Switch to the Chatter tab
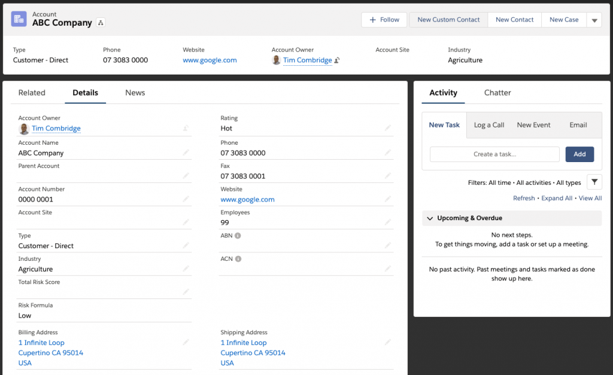 [497, 93]
